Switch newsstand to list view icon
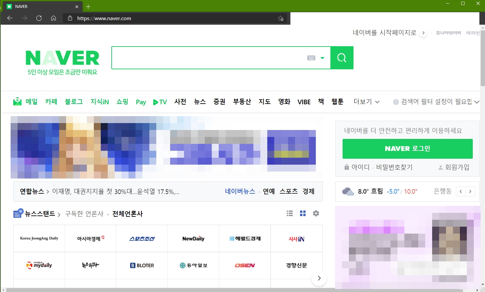 click(290, 213)
